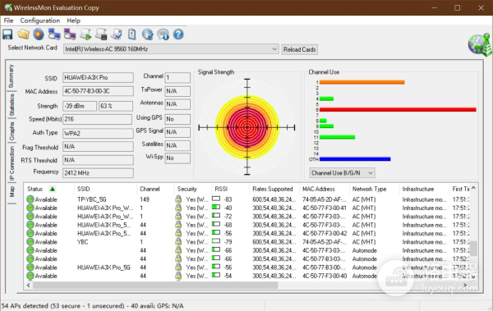Click the bullseye target toolbar icon
Viewport: 493px width, 311px height.
[39, 34]
